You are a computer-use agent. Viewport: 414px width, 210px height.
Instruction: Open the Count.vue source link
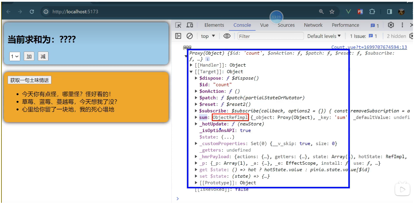point(369,47)
